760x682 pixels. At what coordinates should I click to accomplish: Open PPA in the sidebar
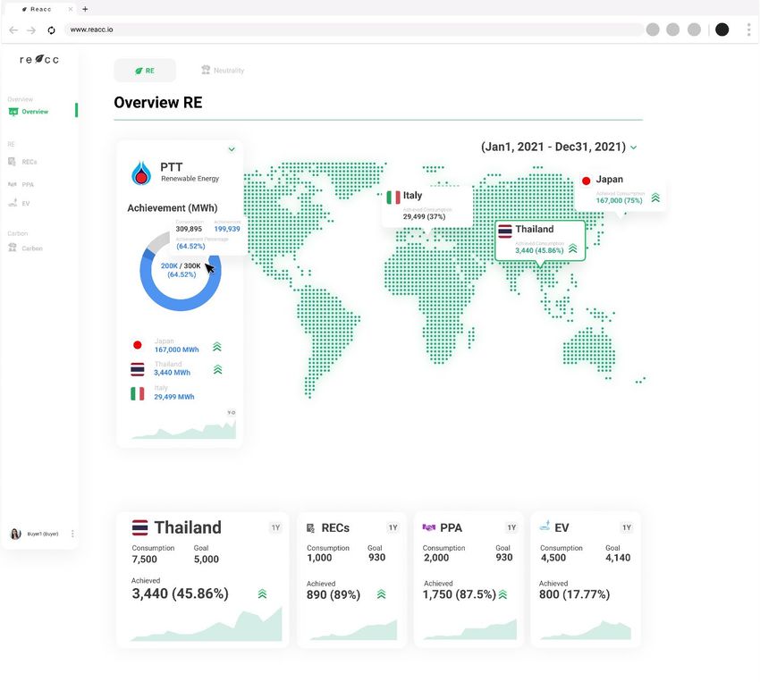tap(21, 184)
